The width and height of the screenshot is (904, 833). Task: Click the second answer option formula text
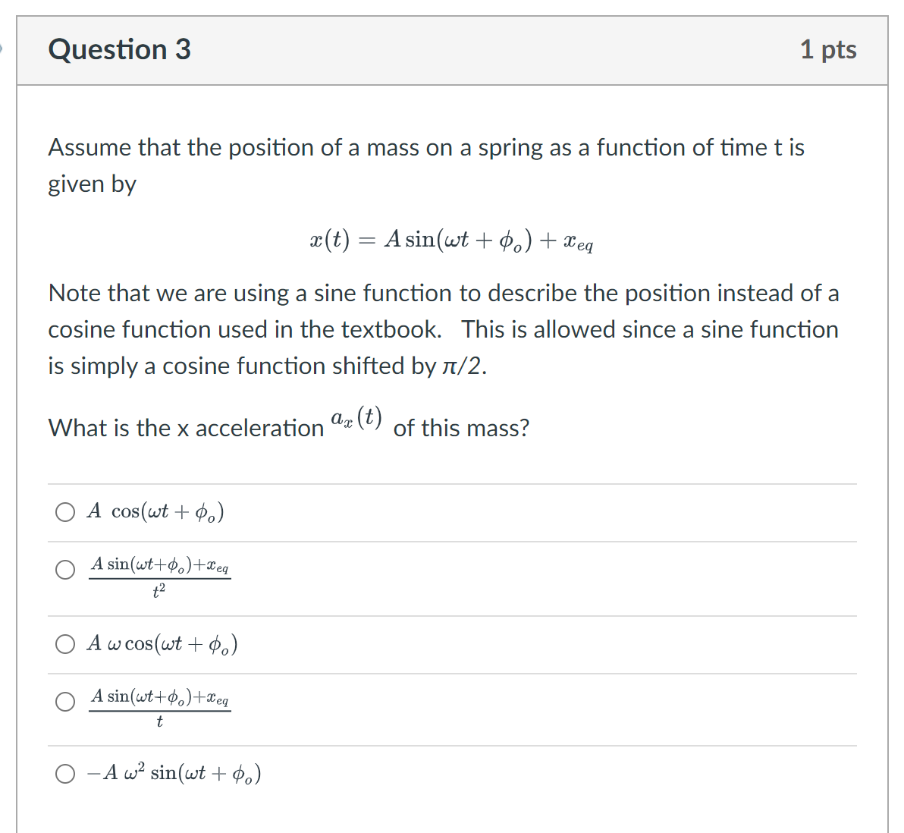[x=160, y=577]
